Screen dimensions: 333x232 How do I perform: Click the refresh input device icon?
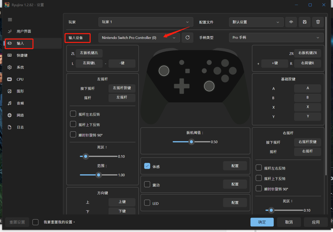click(187, 38)
